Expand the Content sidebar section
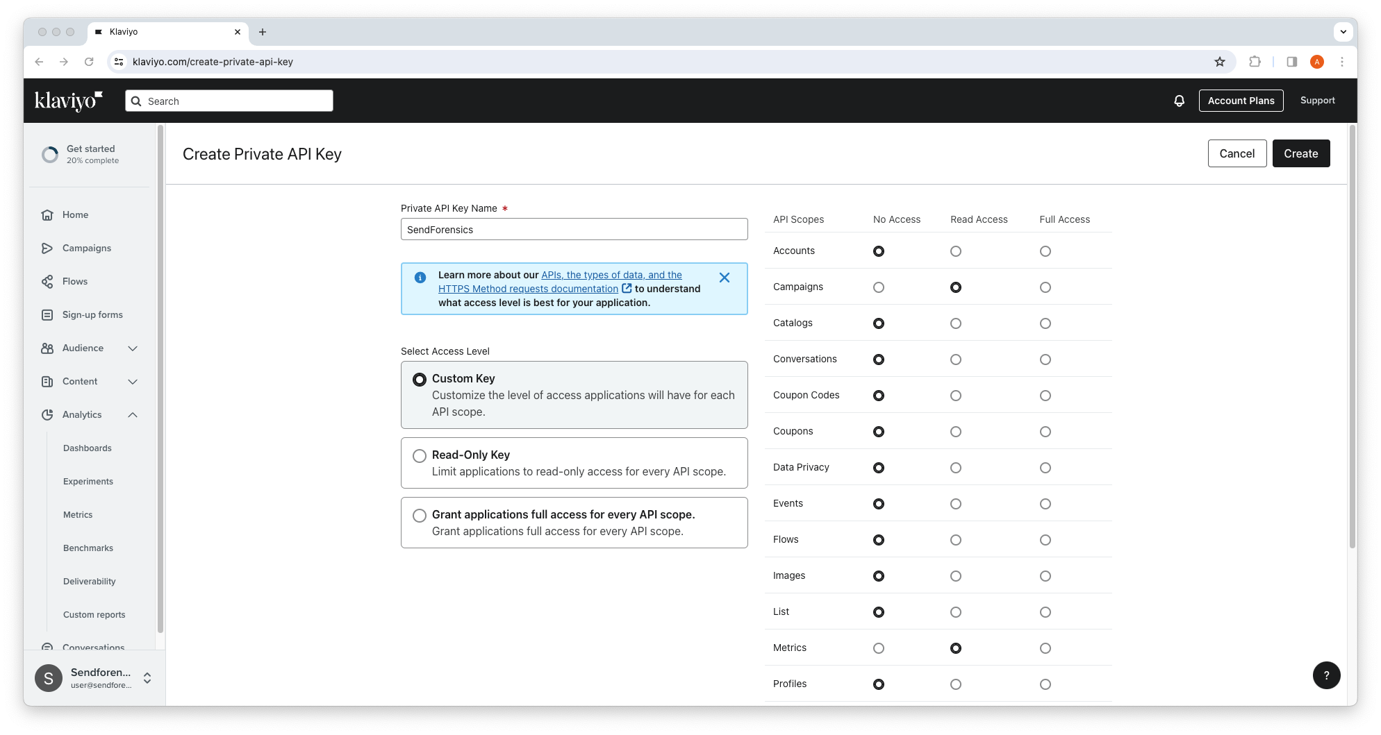The height and width of the screenshot is (735, 1381). [x=133, y=382]
